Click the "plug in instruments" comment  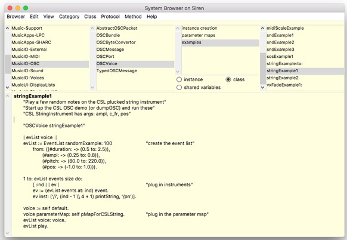pyautogui.click(x=169, y=185)
